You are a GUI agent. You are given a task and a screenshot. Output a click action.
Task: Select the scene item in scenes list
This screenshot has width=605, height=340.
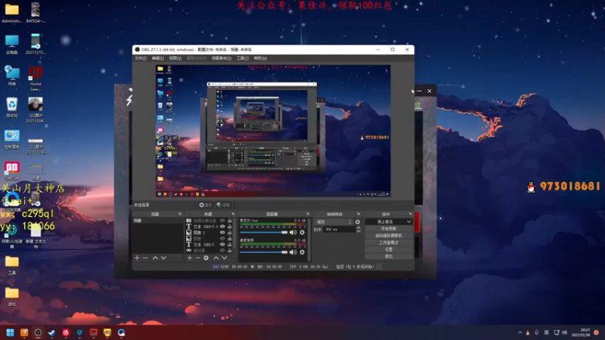click(158, 221)
